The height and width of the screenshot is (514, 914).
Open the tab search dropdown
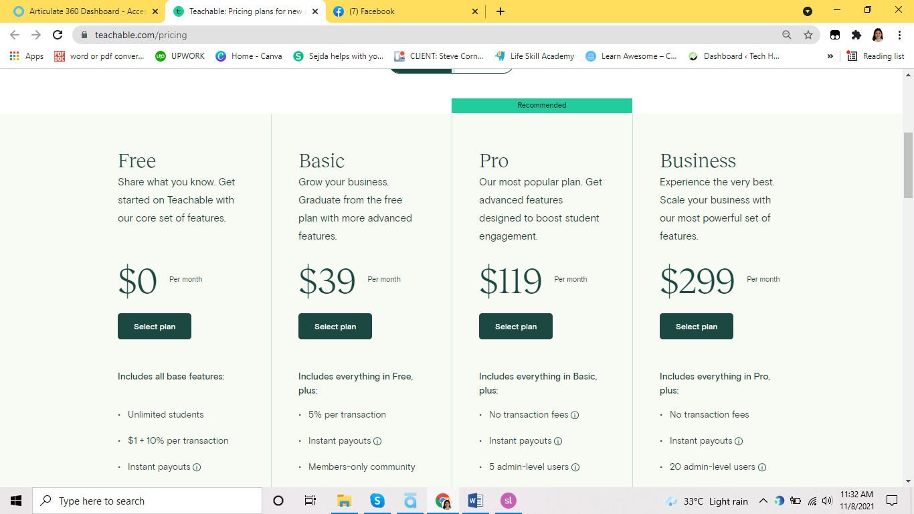(x=808, y=11)
